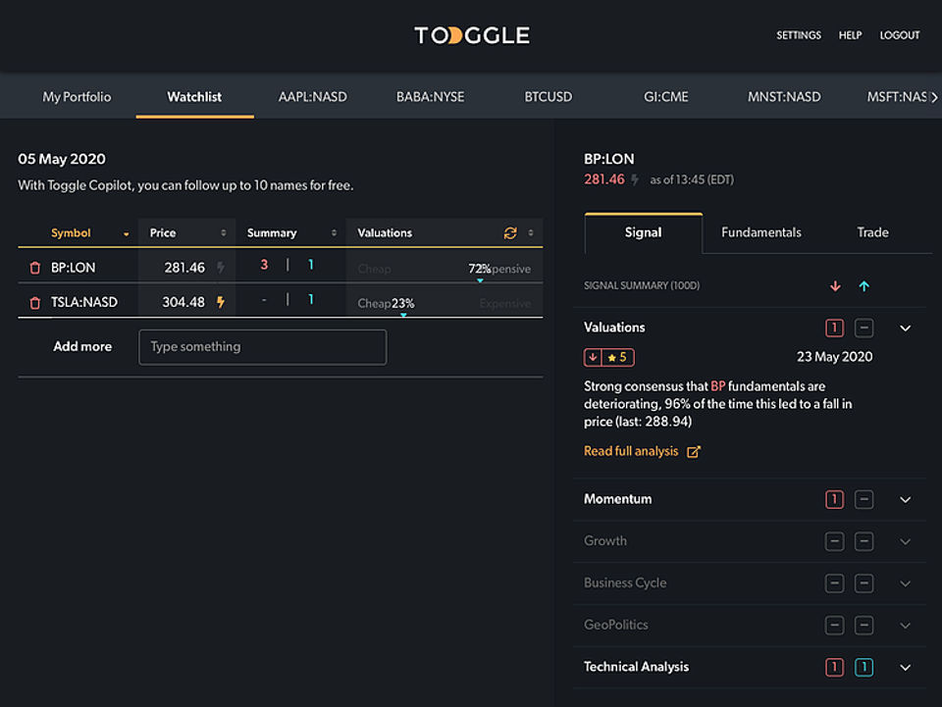Click the Add more button
The width and height of the screenshot is (942, 707).
[x=82, y=346]
